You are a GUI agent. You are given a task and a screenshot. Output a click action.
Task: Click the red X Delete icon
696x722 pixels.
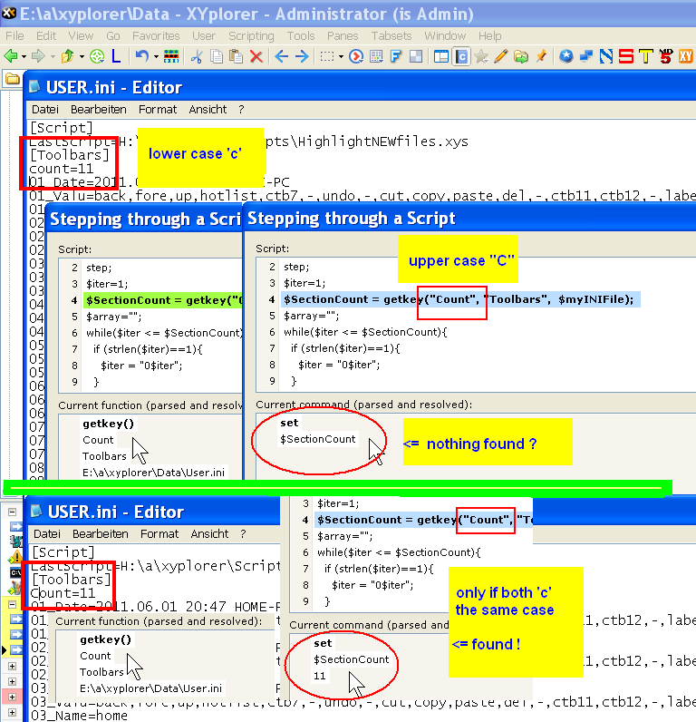256,56
